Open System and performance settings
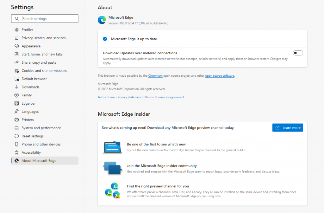Image resolution: width=324 pixels, height=213 pixels. click(45, 128)
